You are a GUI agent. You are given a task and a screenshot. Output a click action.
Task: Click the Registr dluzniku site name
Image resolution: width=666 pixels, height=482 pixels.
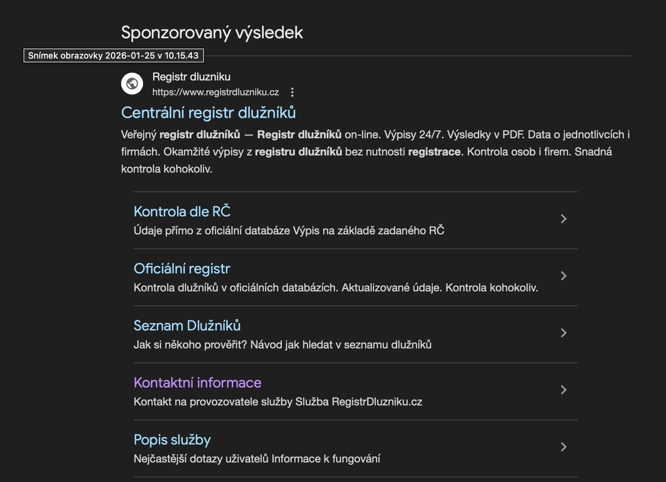coord(191,77)
